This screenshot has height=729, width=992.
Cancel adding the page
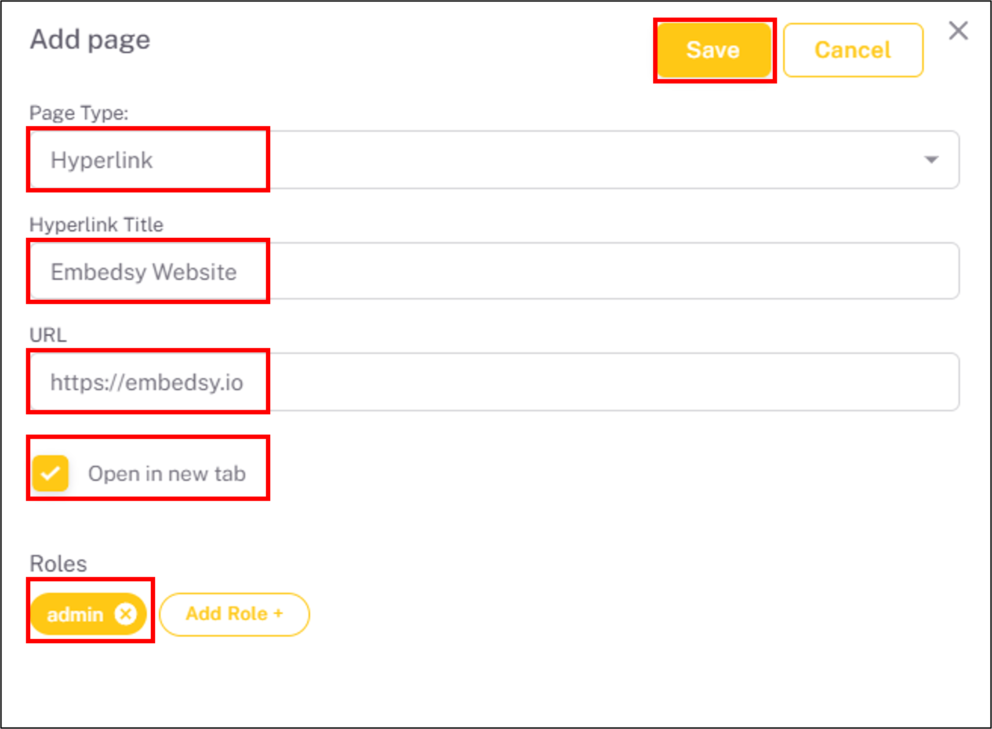pos(853,49)
